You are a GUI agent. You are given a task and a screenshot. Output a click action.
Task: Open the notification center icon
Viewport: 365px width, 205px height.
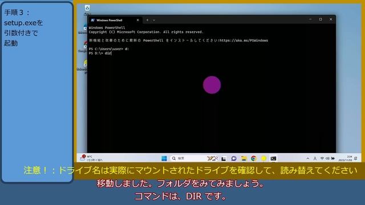[356, 158]
